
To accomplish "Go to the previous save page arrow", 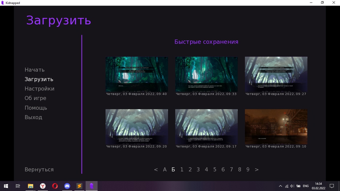I will click(x=156, y=170).
